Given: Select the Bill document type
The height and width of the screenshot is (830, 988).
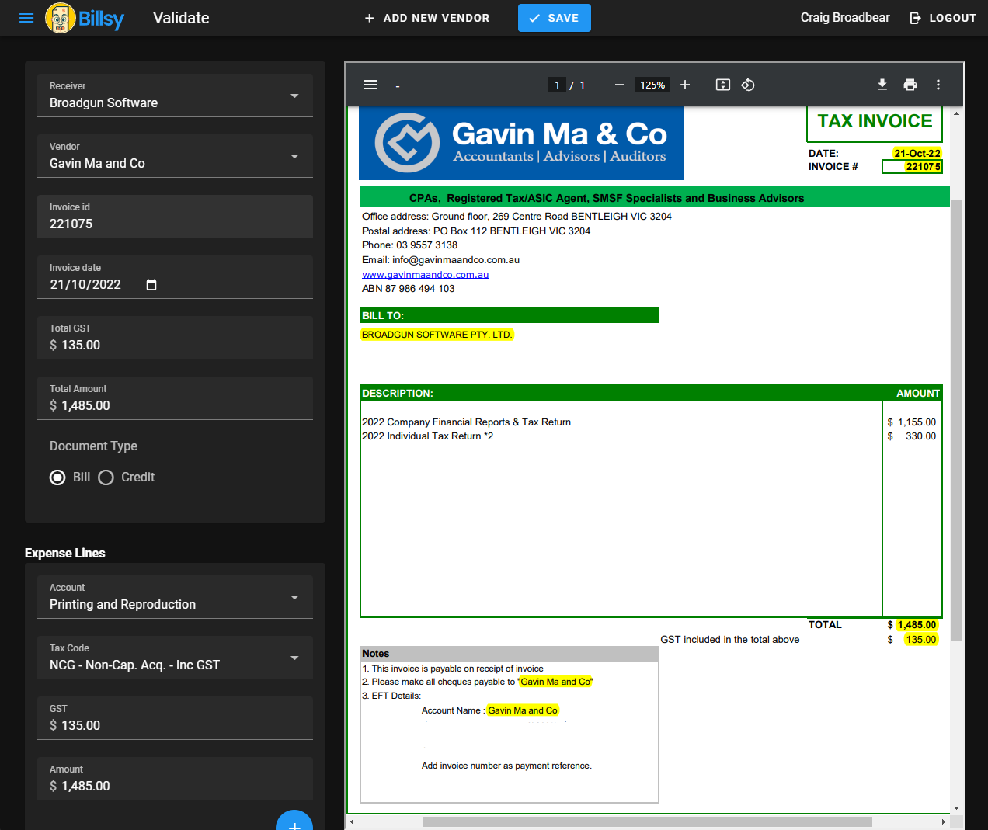Looking at the screenshot, I should 57,478.
